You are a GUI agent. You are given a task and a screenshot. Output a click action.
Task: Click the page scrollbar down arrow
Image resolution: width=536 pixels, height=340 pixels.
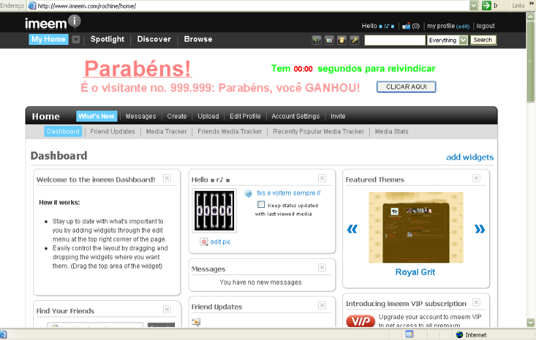point(531,322)
